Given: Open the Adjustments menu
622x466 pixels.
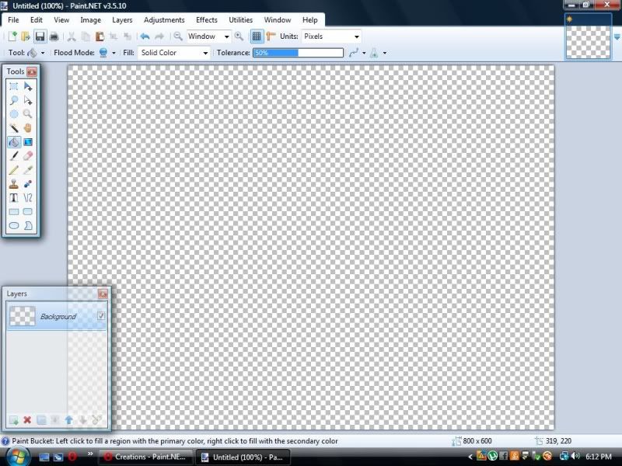Looking at the screenshot, I should 164,20.
